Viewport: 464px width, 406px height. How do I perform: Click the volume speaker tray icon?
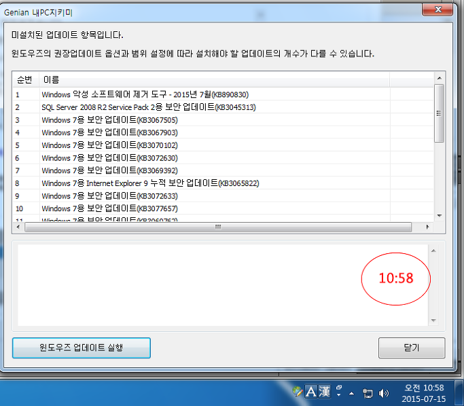click(384, 393)
